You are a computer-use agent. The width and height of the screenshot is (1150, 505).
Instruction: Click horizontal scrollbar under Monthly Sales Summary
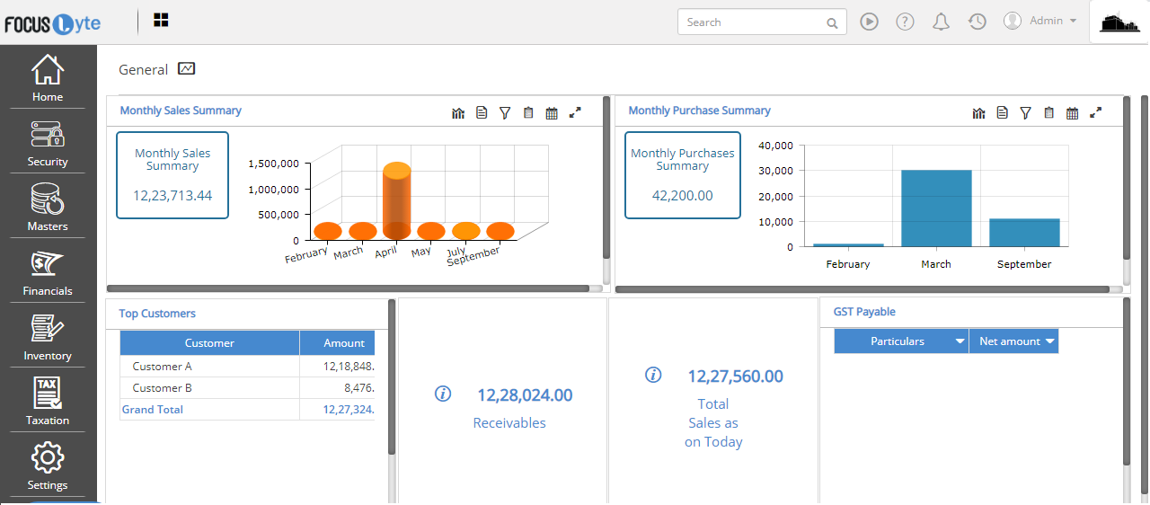349,288
